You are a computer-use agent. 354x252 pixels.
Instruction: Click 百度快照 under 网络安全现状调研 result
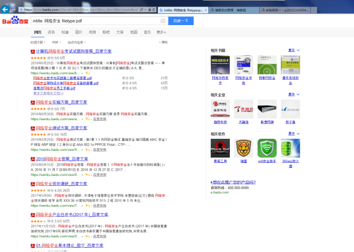pyautogui.click(x=100, y=206)
